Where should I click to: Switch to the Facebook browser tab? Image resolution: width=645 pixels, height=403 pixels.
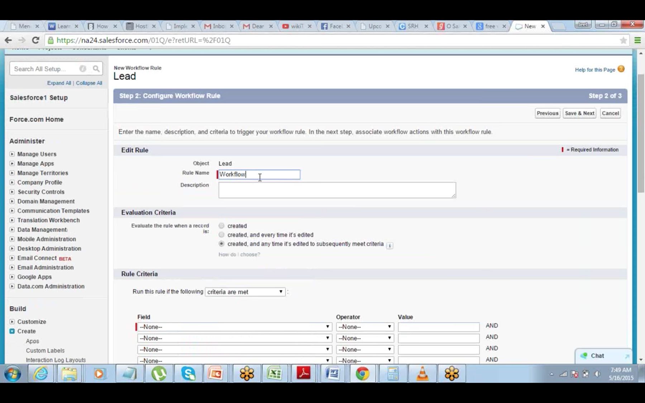point(336,26)
